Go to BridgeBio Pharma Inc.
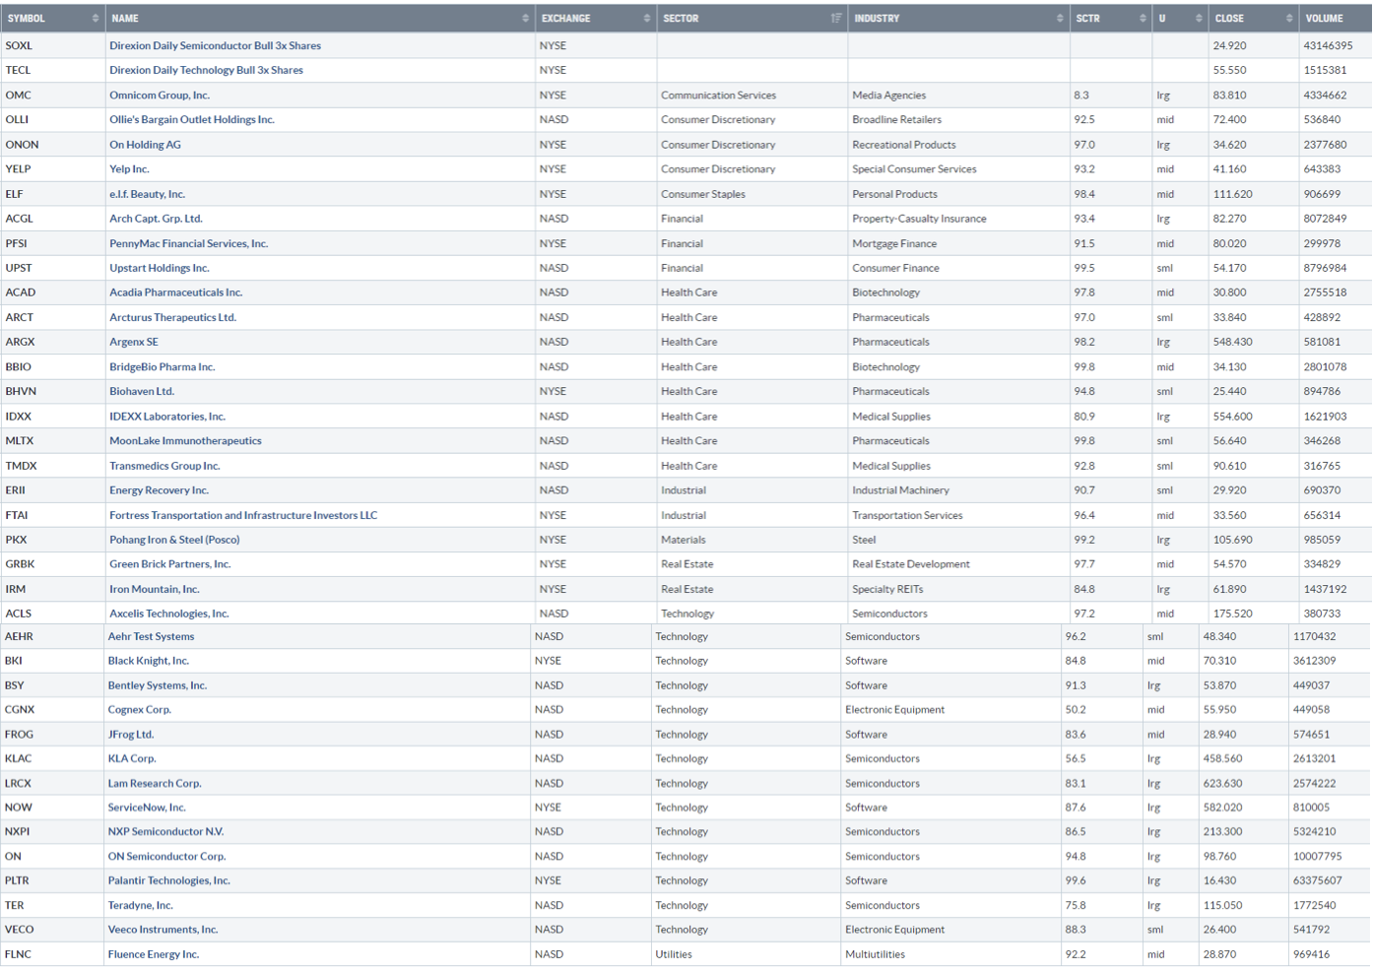This screenshot has width=1373, height=971. 162,366
